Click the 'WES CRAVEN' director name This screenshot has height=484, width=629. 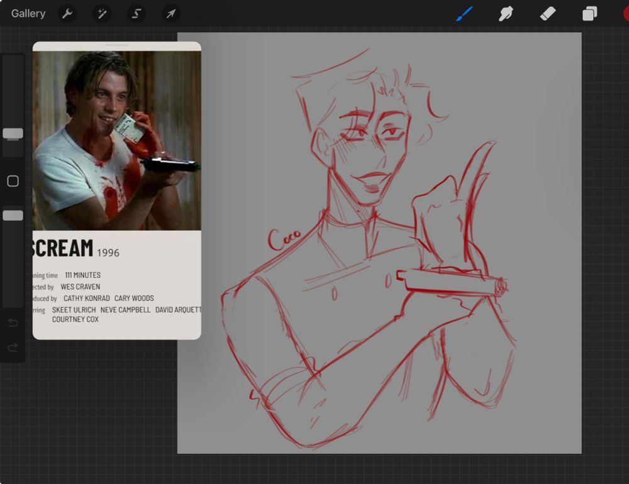coord(81,287)
